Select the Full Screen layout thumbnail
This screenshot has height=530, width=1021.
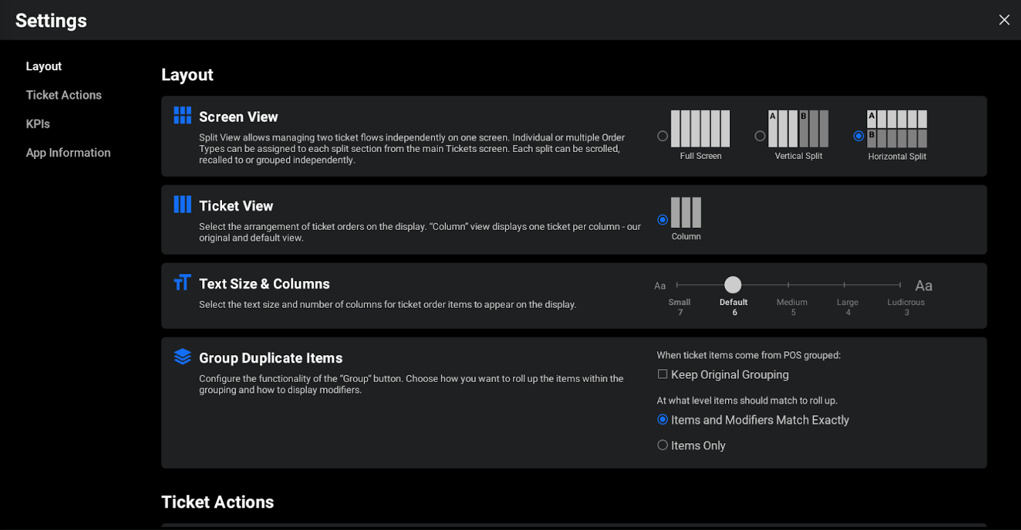[700, 128]
